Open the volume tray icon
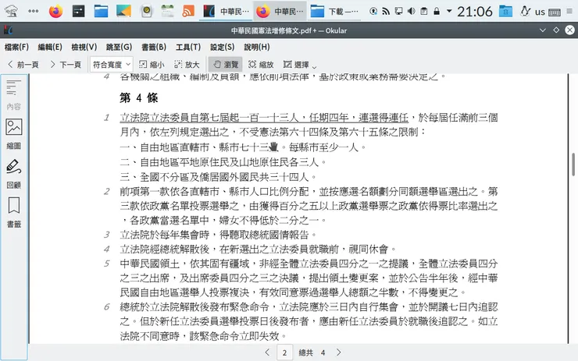Screen dimensions: 578x361 [x=412, y=12]
